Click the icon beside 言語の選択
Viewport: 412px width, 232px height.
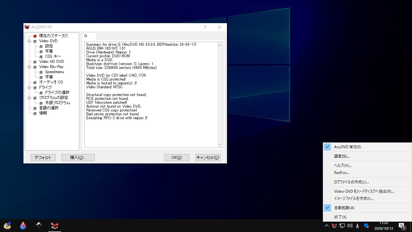point(35,108)
